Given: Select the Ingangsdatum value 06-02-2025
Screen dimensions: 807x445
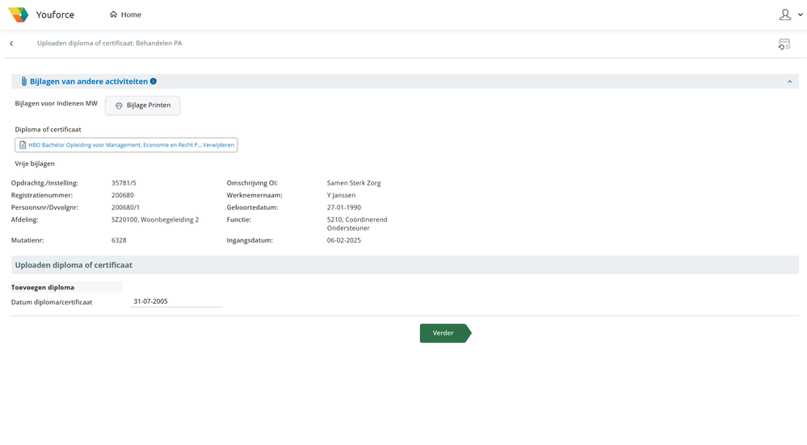Looking at the screenshot, I should coord(344,240).
